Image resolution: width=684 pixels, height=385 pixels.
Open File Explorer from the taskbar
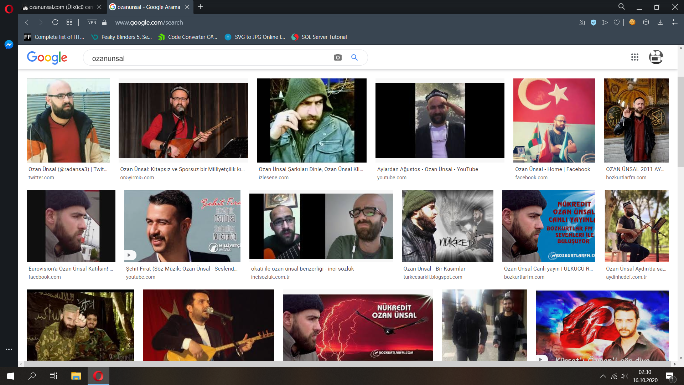click(76, 376)
